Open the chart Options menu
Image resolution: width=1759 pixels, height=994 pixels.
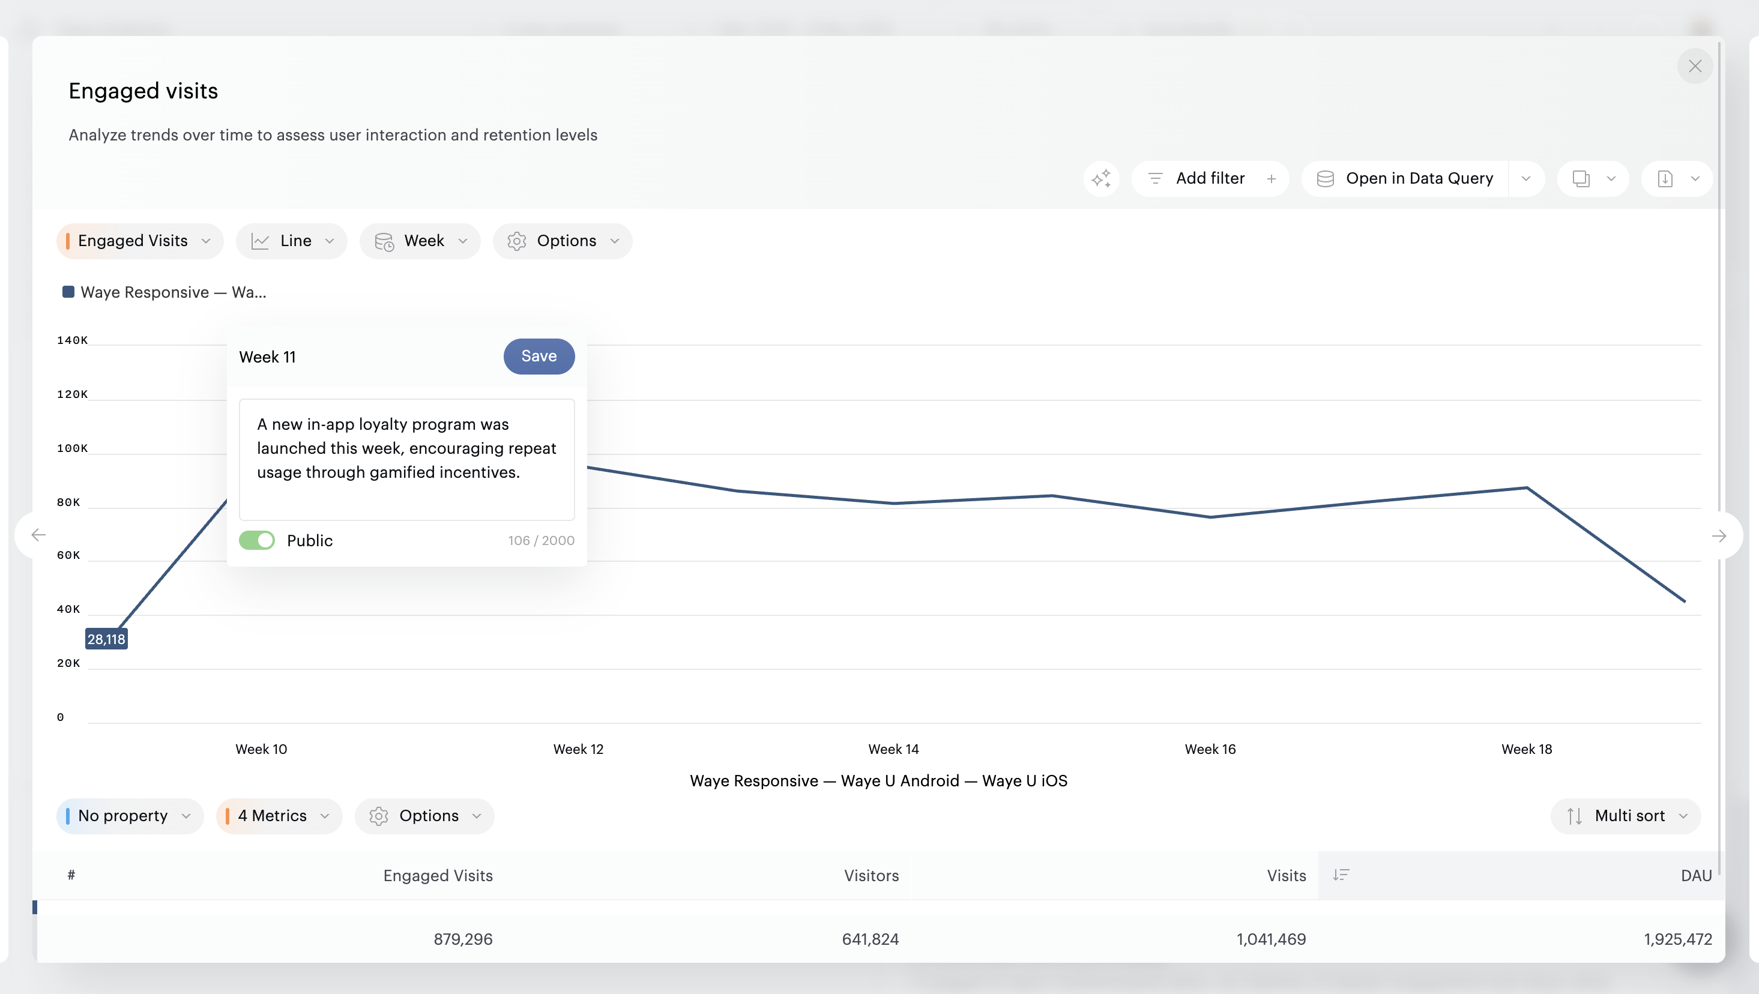pos(563,241)
